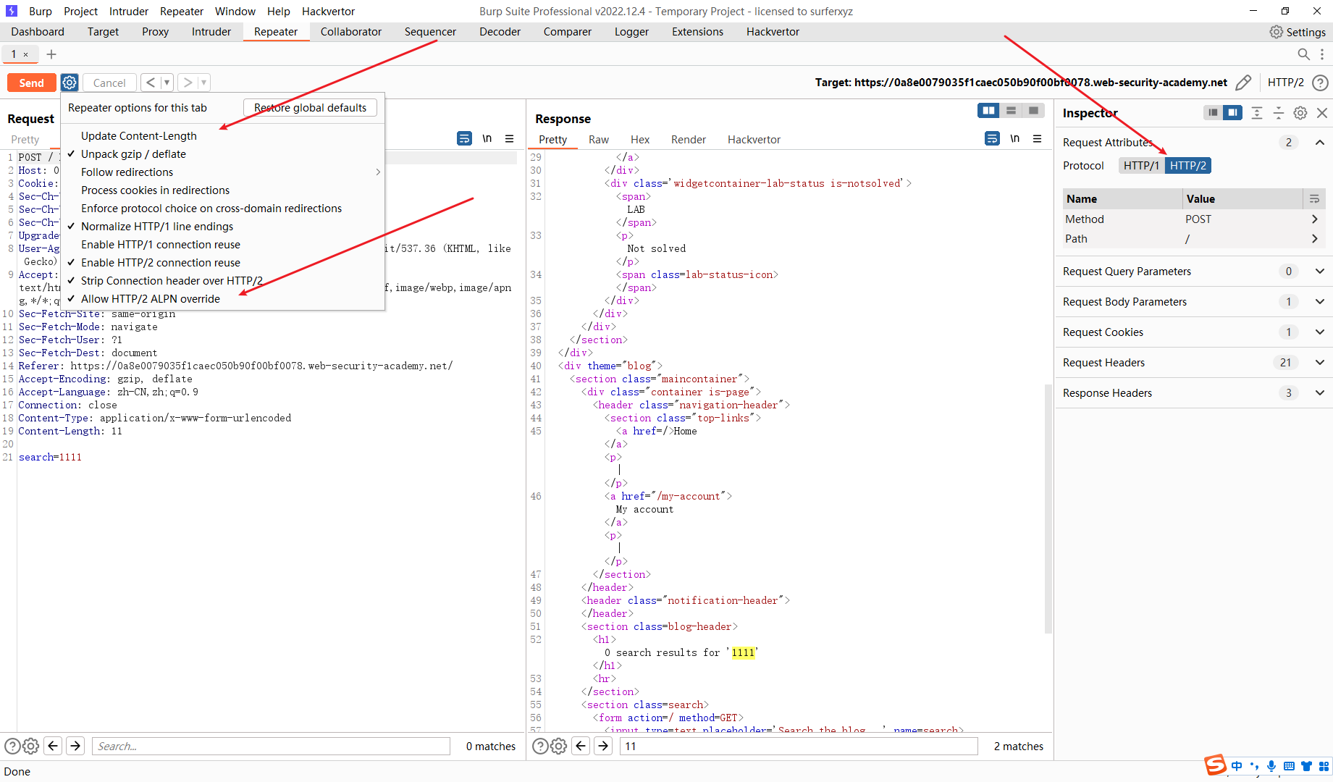
Task: Switch protocol to HTTP/2
Action: (1188, 165)
